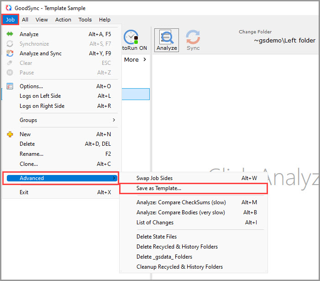This screenshot has height=281, width=320.
Task: Select the highlighted job row in list
Action: point(136,94)
